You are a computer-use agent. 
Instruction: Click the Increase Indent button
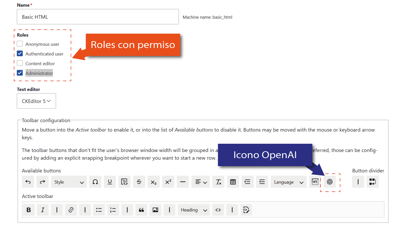coord(248,182)
